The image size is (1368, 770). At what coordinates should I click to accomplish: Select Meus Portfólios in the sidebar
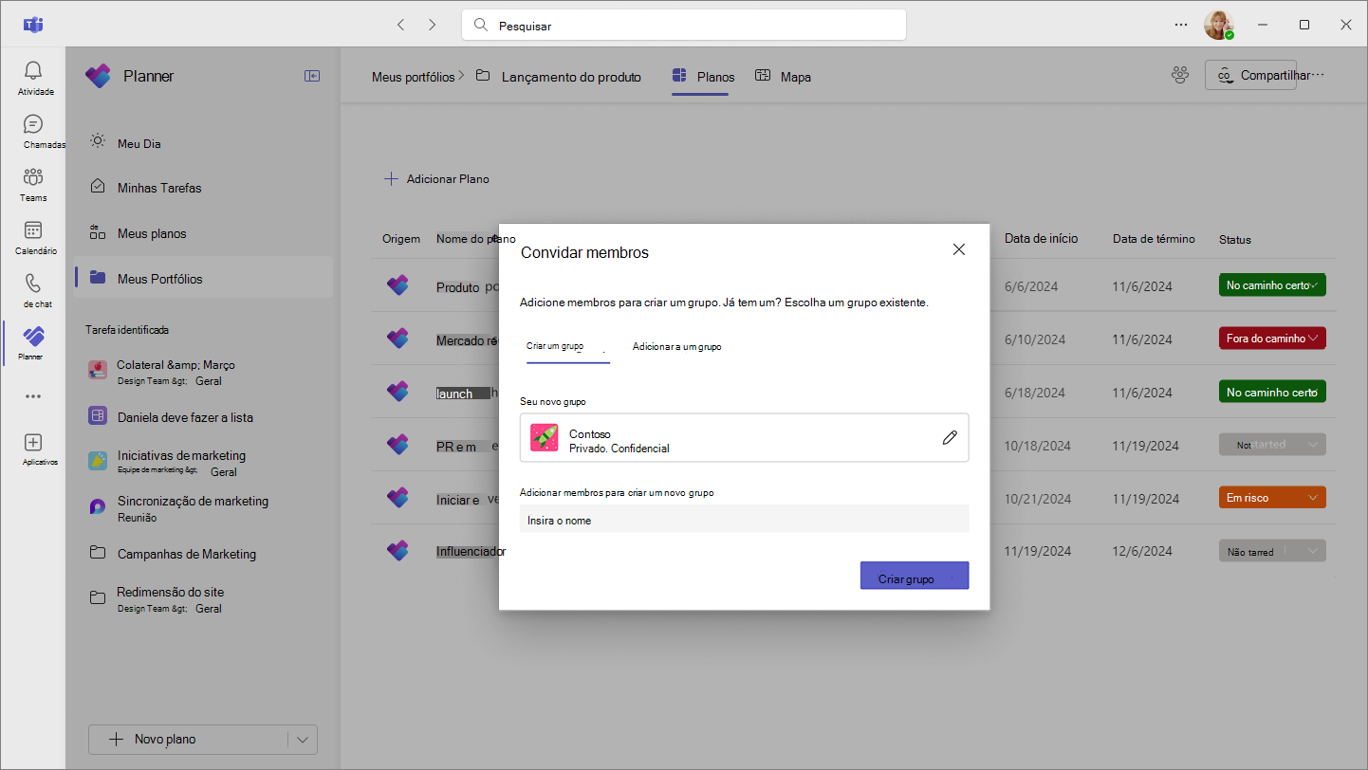(x=203, y=278)
